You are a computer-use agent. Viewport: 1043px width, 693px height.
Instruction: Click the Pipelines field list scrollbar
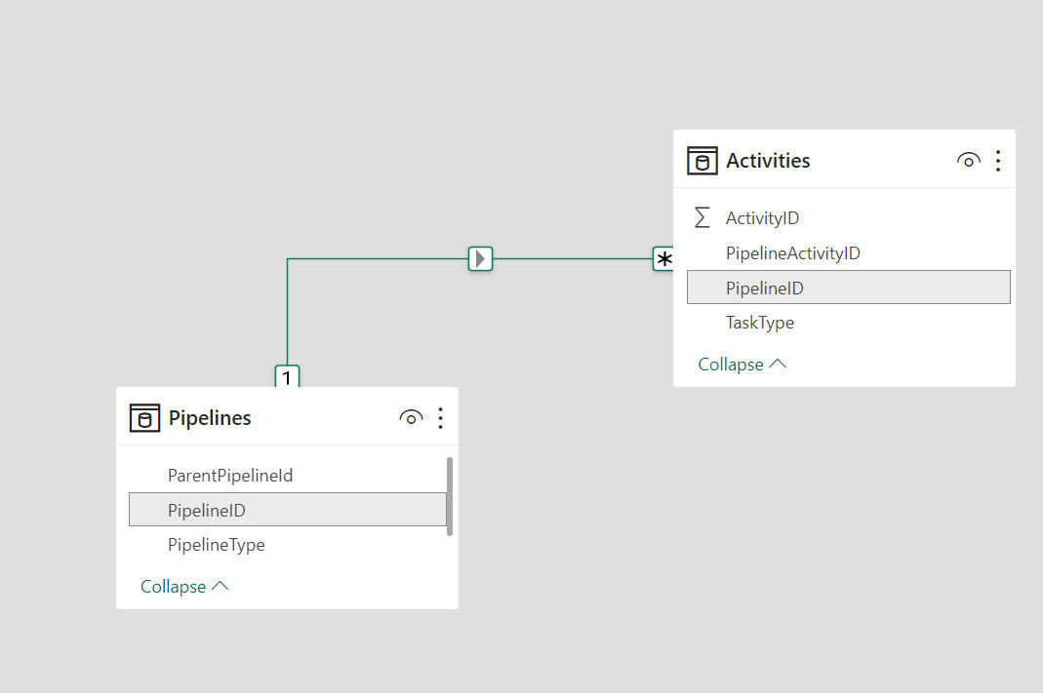pyautogui.click(x=450, y=496)
